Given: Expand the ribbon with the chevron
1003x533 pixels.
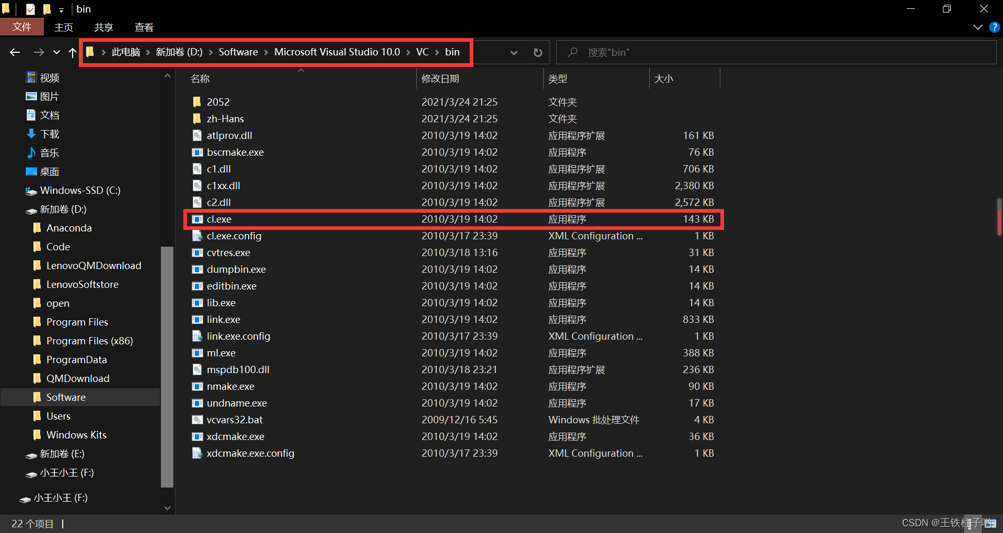Looking at the screenshot, I should tap(978, 27).
